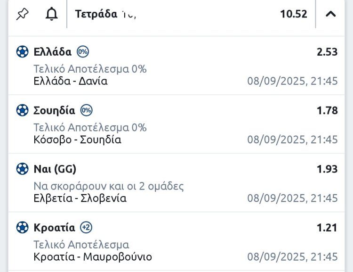Click the football icon beside Ναι (GG)
Screen dimensions: 353x272
[22, 169]
